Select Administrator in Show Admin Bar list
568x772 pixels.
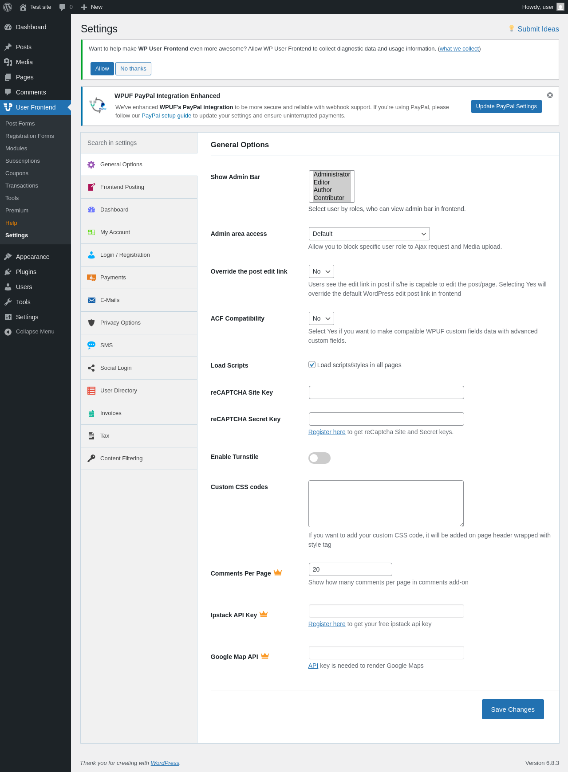click(331, 174)
